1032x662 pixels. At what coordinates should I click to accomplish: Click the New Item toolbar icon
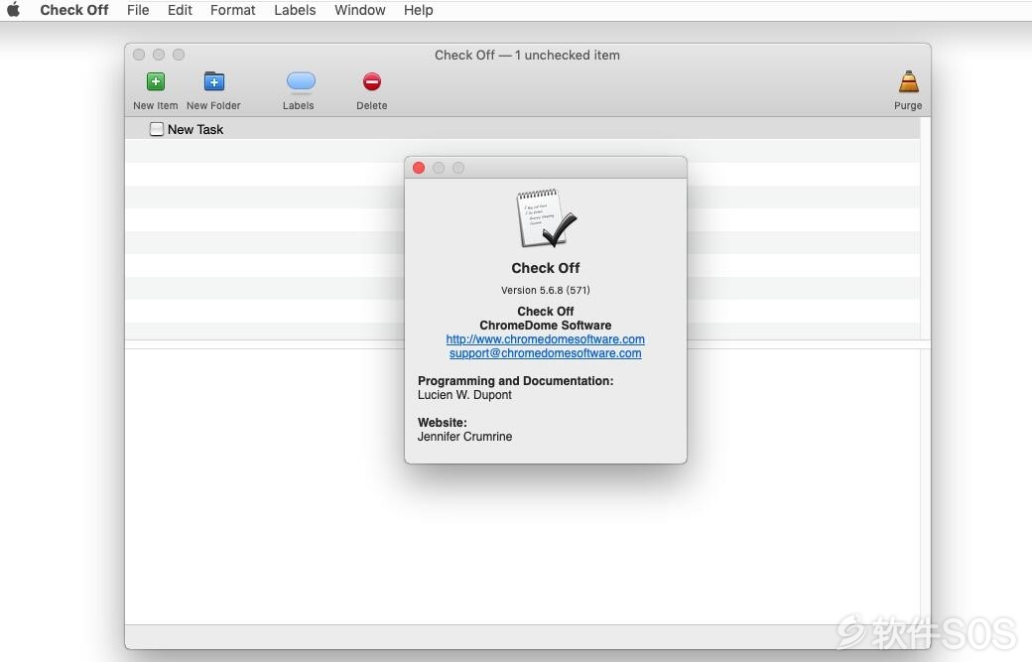pos(156,82)
